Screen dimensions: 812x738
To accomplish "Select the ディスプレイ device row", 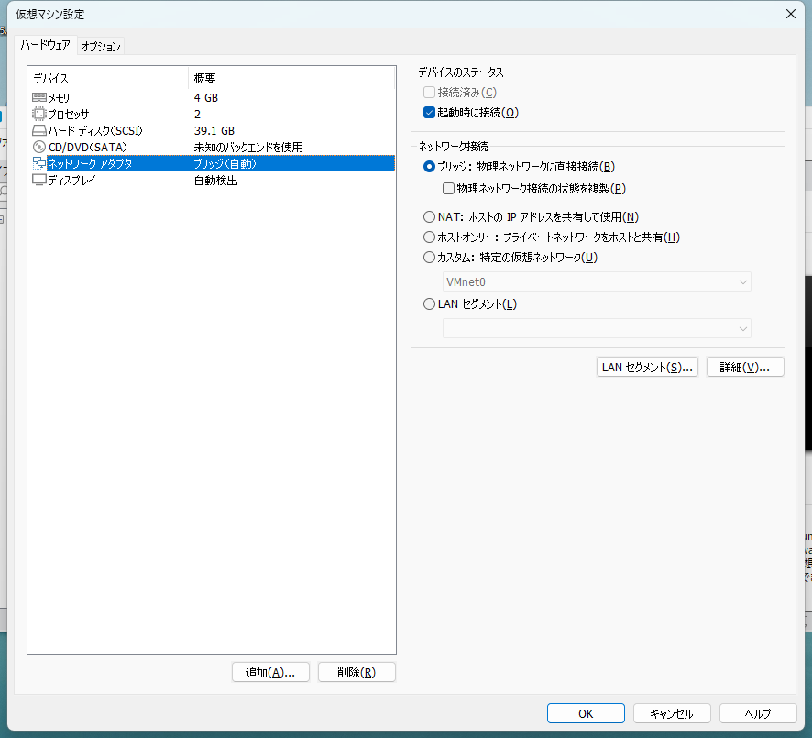I will pyautogui.click(x=213, y=181).
